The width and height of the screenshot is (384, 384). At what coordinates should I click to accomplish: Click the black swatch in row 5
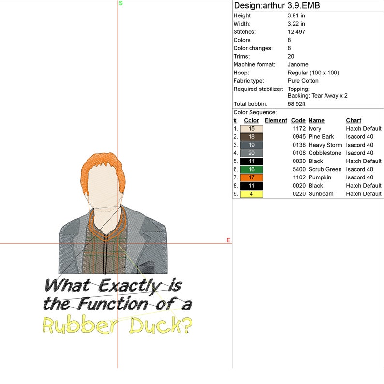pyautogui.click(x=251, y=161)
